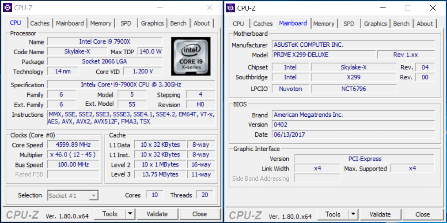Click Close button in the right window
Image resolution: width=447 pixels, height=223 pixels.
422,214
